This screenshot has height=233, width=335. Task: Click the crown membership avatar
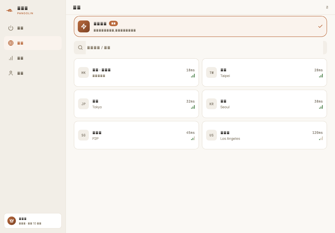click(x=12, y=221)
